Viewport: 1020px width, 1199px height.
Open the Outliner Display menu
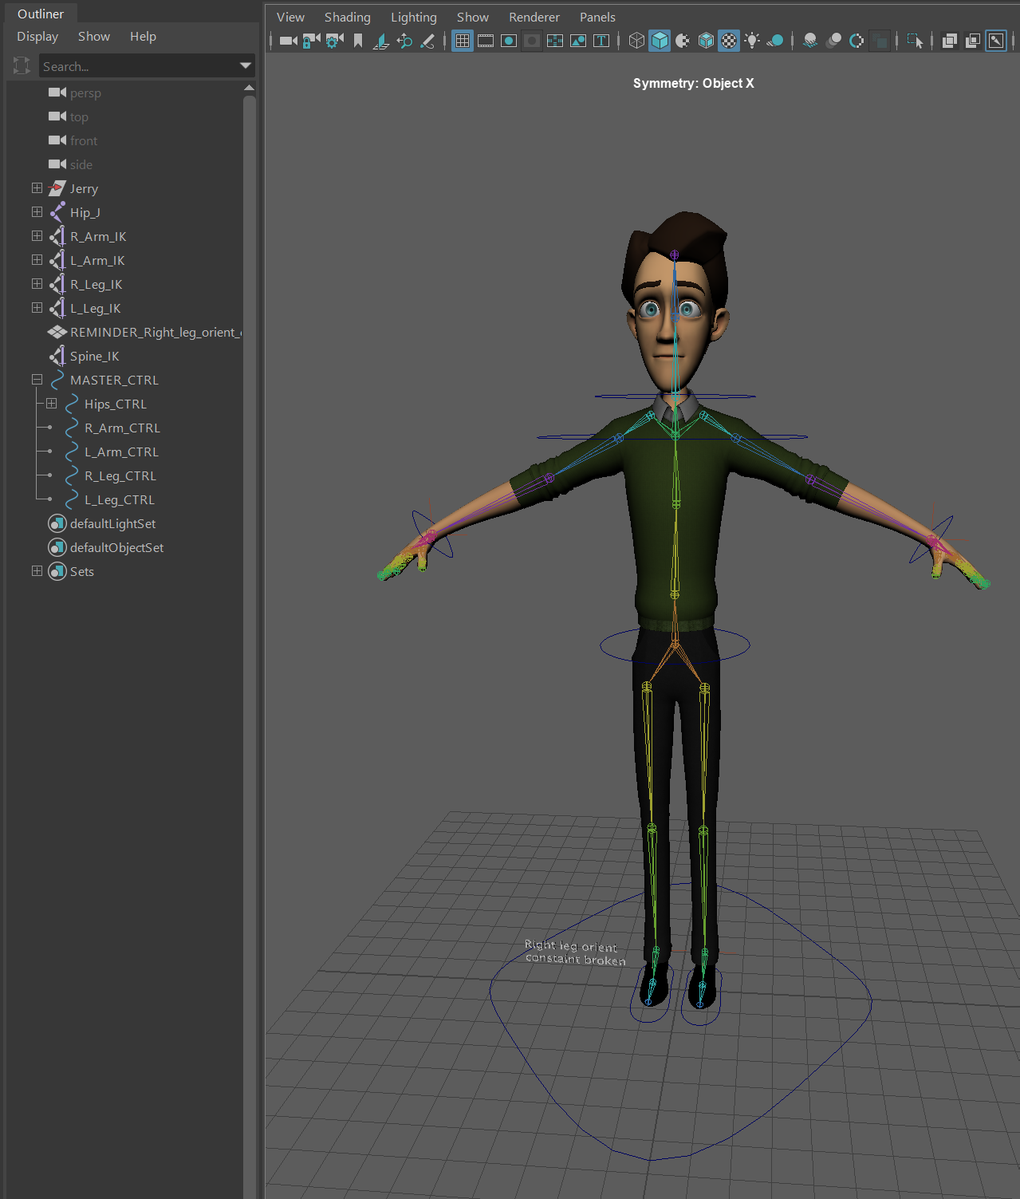37,37
